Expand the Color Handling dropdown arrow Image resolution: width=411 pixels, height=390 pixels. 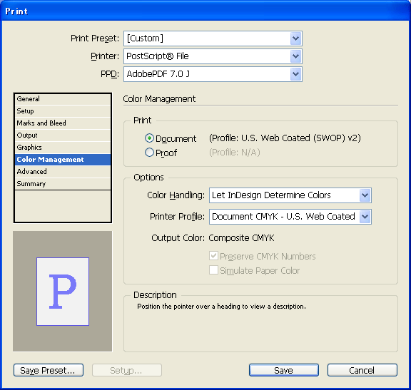click(365, 195)
